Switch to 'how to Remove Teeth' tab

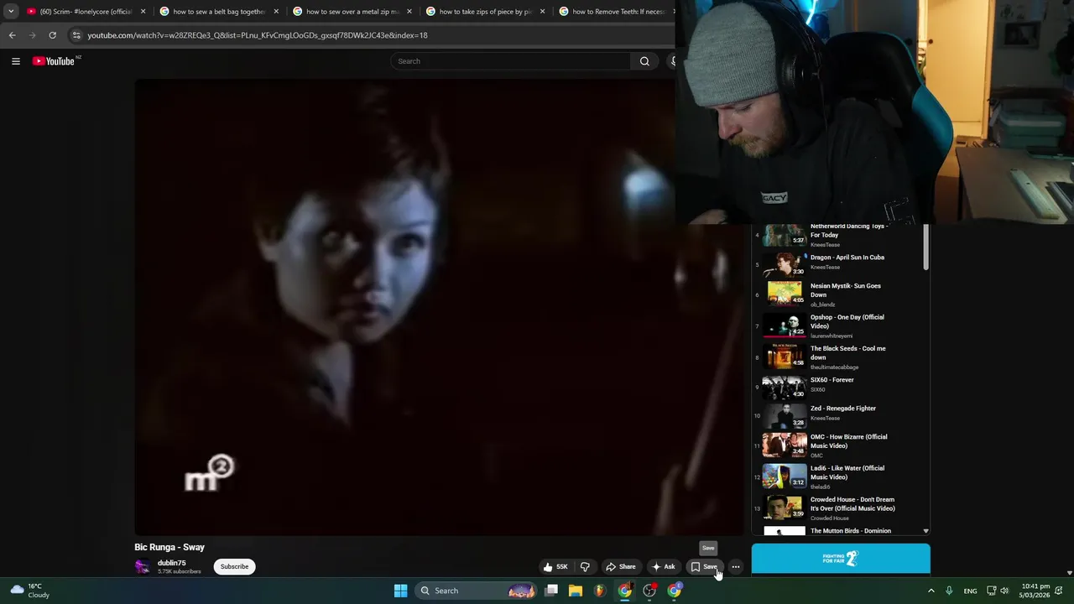tap(614, 12)
